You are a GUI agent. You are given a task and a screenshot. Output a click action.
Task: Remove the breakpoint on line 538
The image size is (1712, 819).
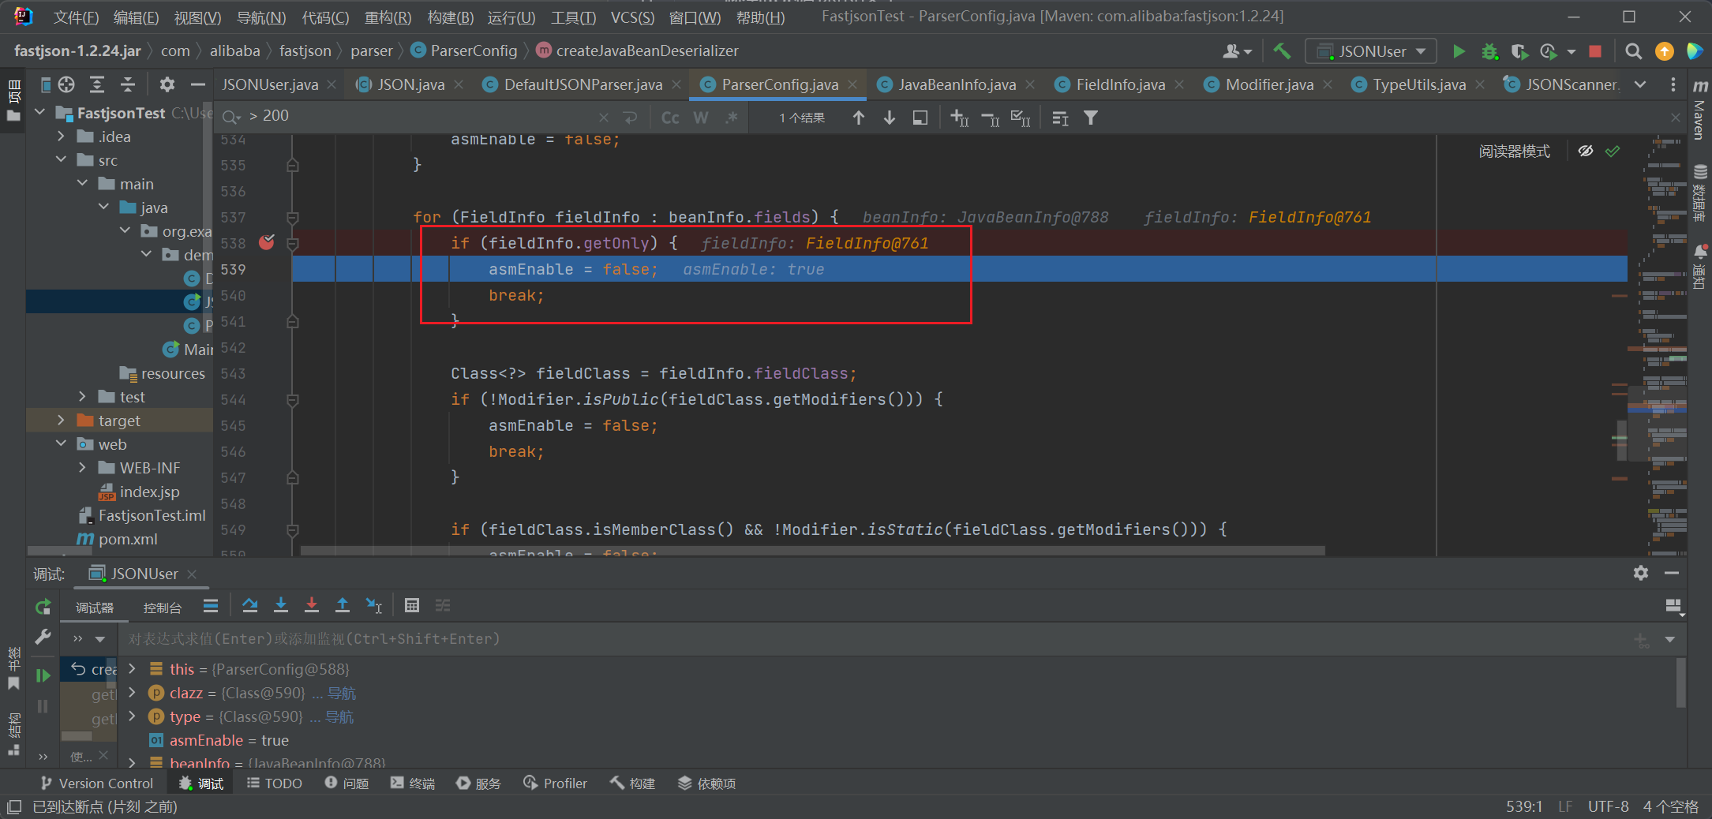point(267,242)
